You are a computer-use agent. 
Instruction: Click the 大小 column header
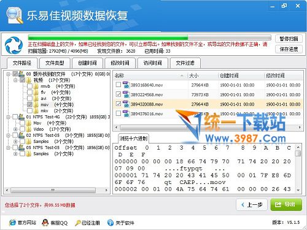(x=203, y=75)
